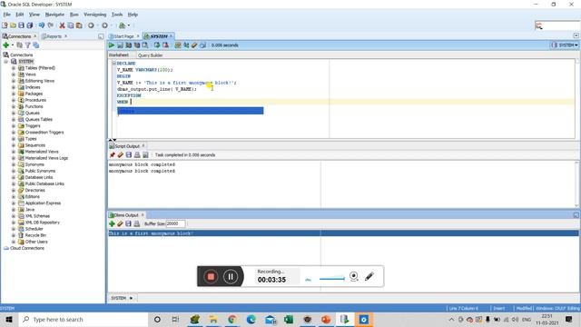Close the Script Output tab
The height and width of the screenshot is (327, 581).
point(143,145)
